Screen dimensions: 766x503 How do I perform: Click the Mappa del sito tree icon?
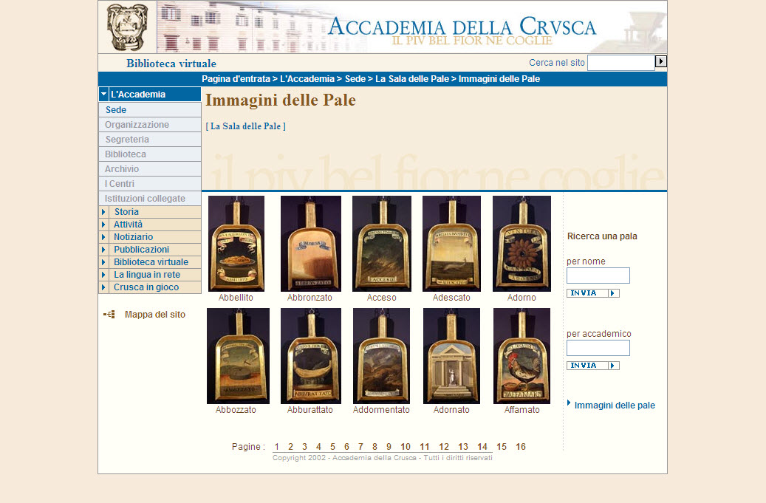109,315
